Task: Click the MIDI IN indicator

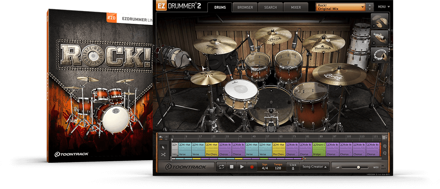Action: [x=383, y=165]
